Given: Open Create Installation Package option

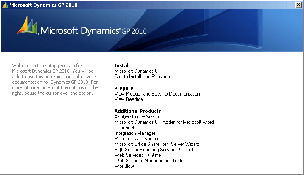Looking at the screenshot, I should (142, 77).
